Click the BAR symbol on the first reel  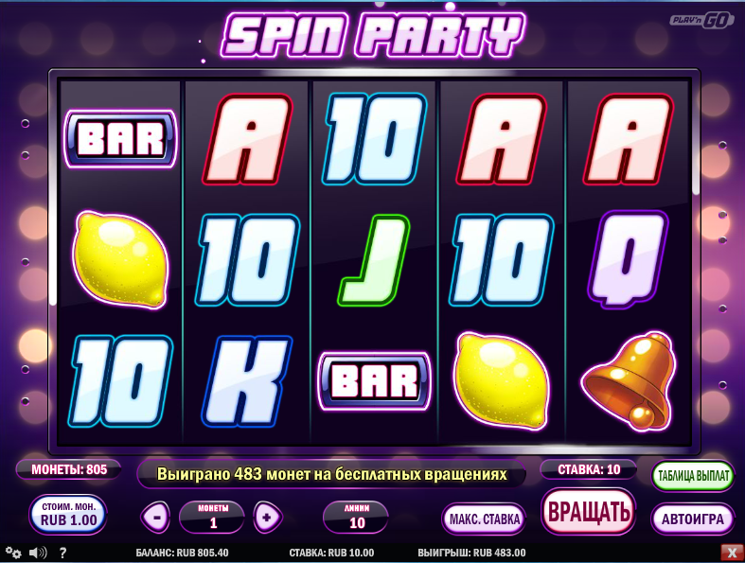pyautogui.click(x=120, y=139)
